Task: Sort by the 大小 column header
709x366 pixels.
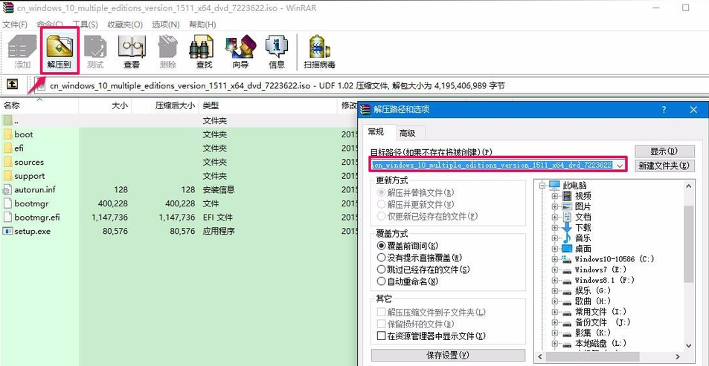Action: pos(105,105)
